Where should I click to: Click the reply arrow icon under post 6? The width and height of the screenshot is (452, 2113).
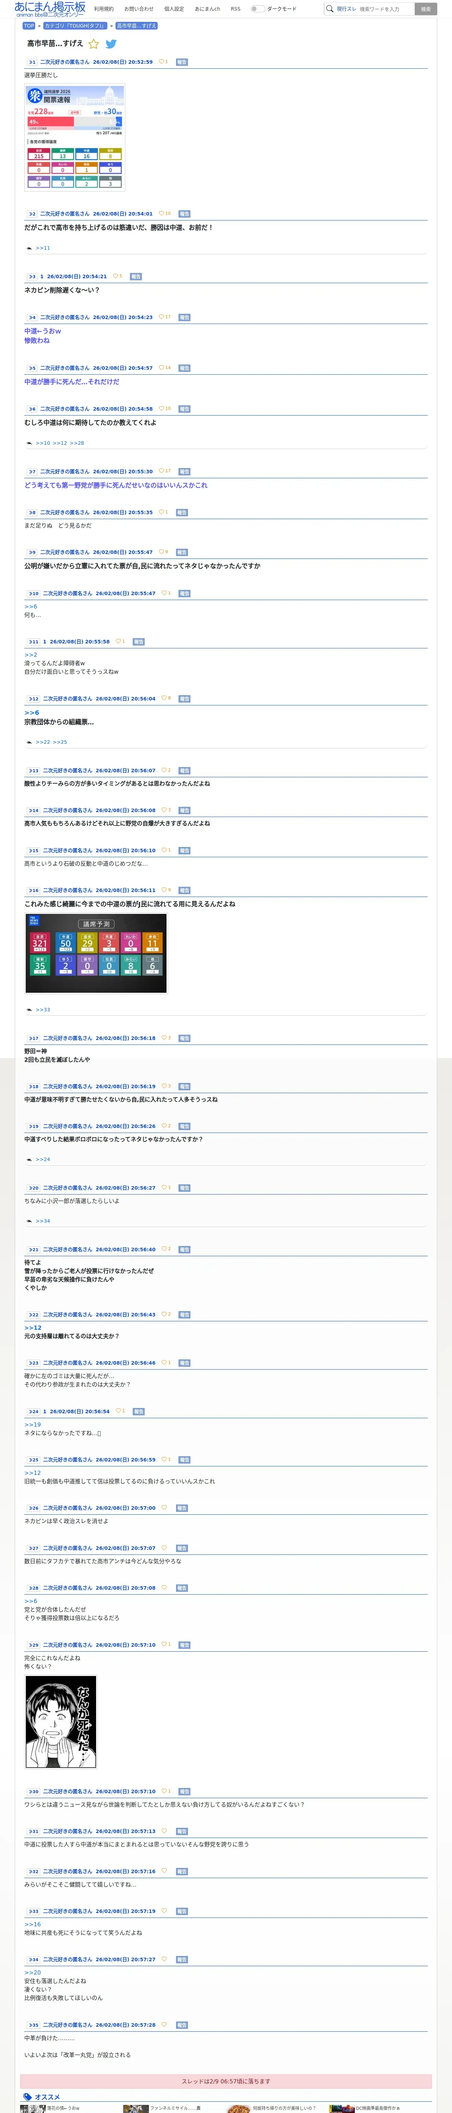pos(29,443)
